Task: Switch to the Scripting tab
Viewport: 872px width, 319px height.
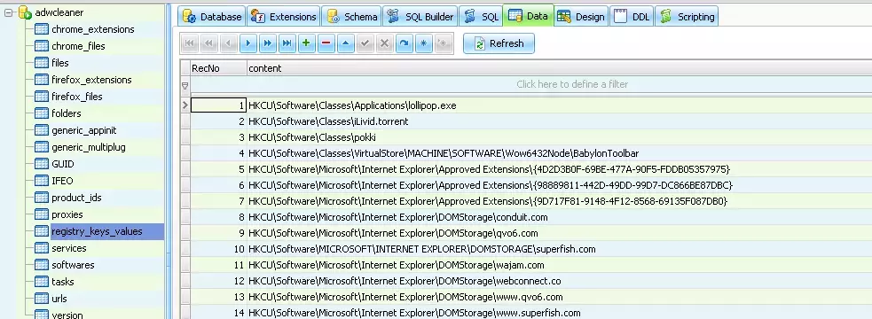Action: 687,17
